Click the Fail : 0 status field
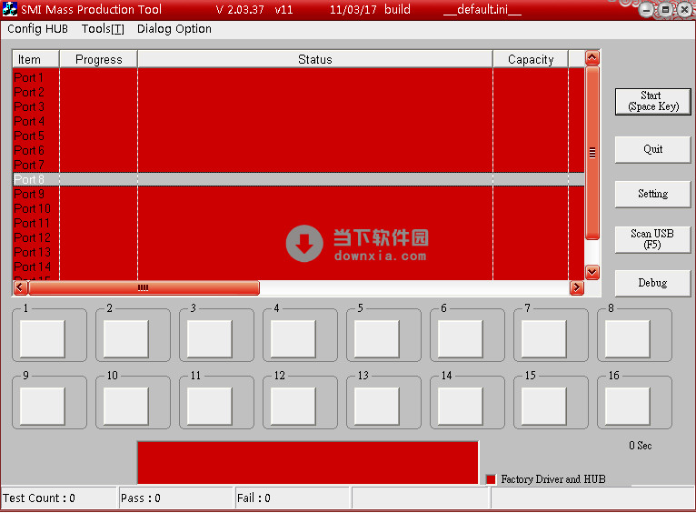Image resolution: width=696 pixels, height=513 pixels. [x=293, y=498]
